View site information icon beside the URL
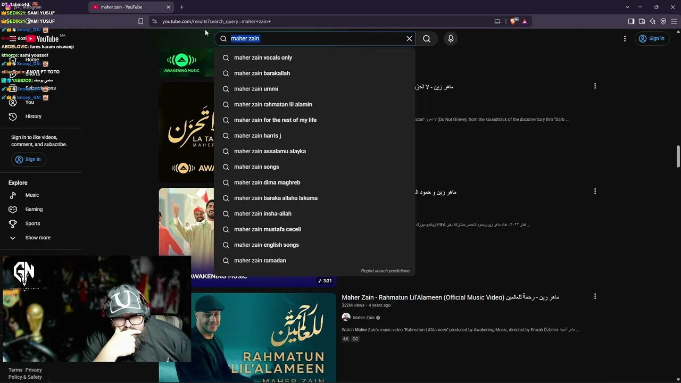 click(154, 21)
